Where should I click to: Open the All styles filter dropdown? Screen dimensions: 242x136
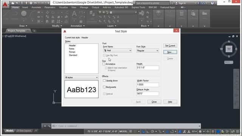[x=81, y=77]
